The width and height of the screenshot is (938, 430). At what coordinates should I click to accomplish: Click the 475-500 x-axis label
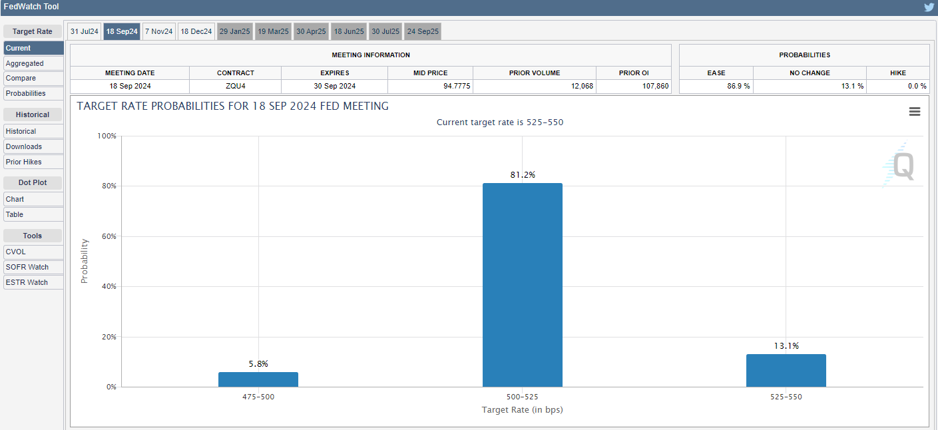pyautogui.click(x=258, y=397)
